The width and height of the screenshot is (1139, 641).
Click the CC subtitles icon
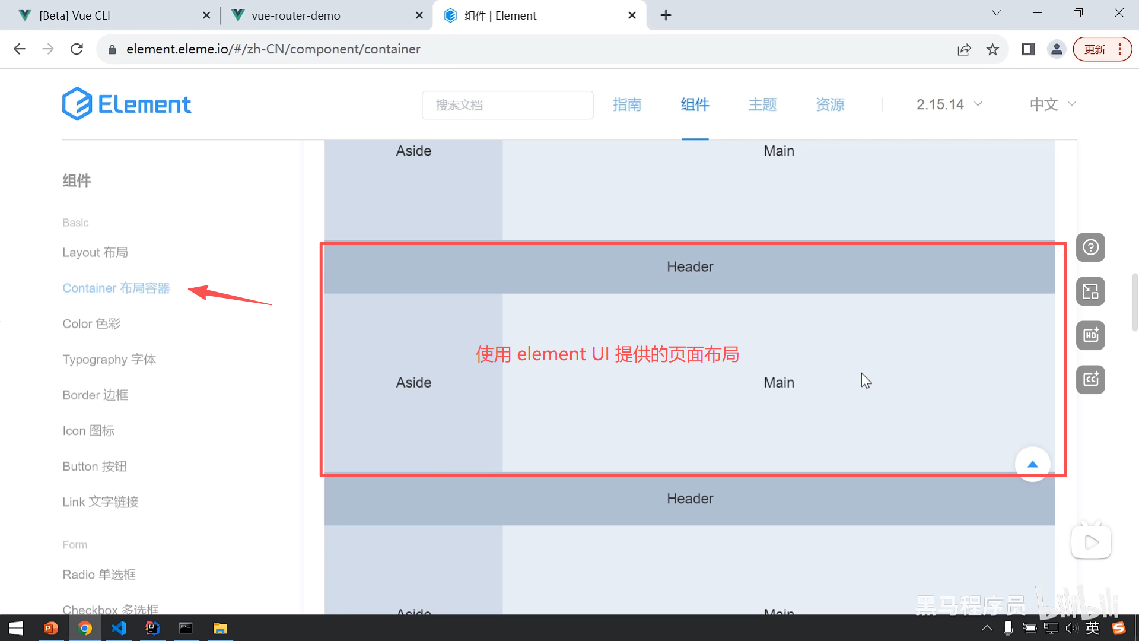1090,379
